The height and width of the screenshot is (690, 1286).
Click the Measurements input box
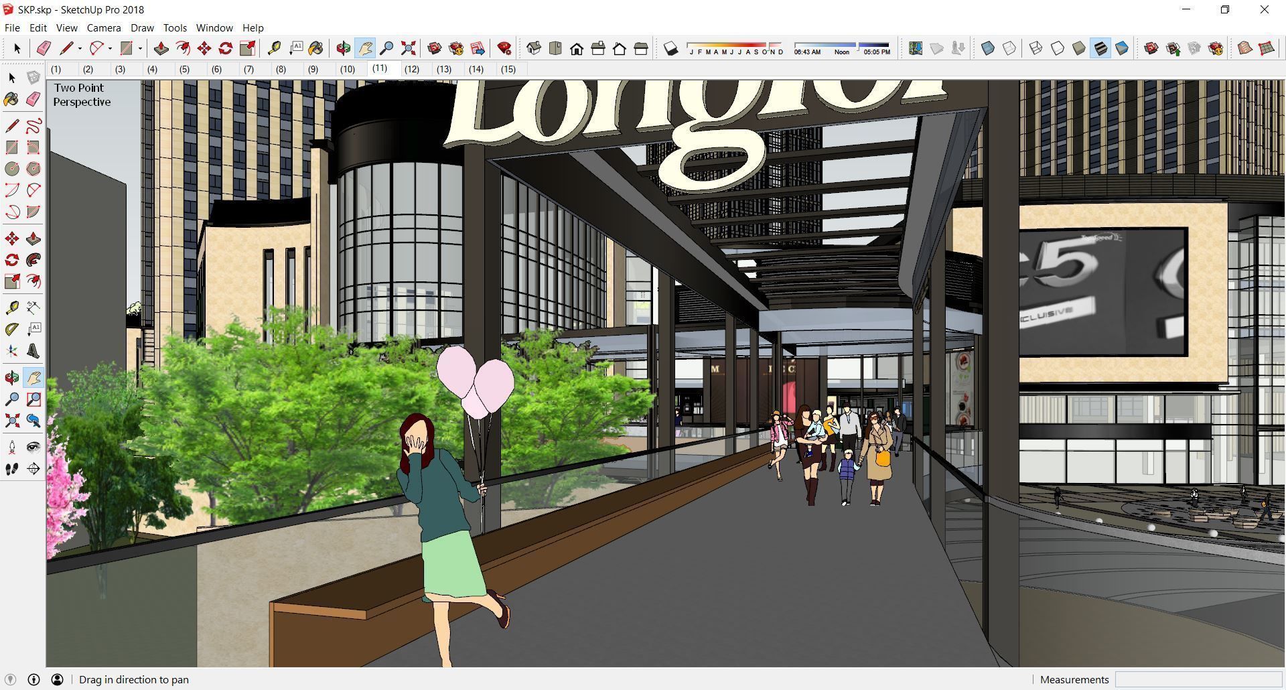pyautogui.click(x=1198, y=679)
